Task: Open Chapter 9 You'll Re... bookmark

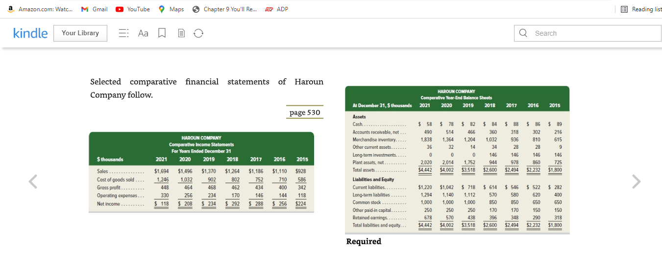Action: tap(225, 9)
